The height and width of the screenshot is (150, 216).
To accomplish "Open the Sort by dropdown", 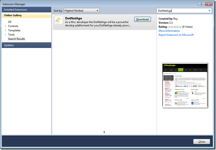I will [81, 10].
